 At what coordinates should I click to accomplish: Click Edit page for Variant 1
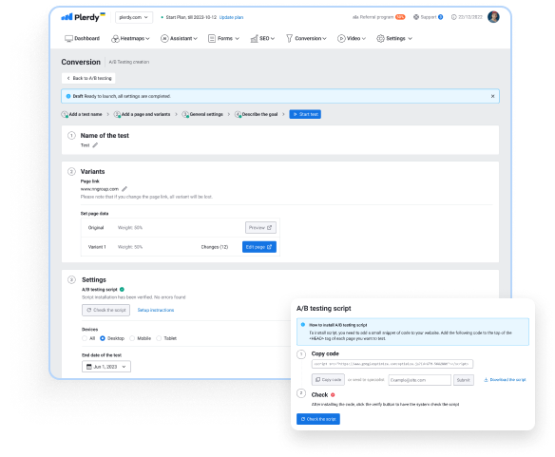[x=259, y=247]
